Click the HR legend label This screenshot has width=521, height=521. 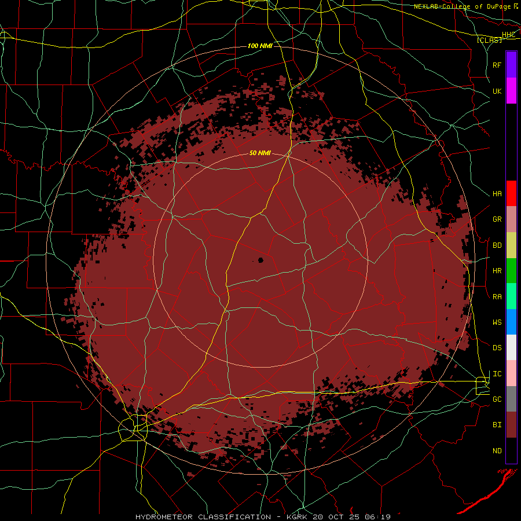tap(497, 271)
